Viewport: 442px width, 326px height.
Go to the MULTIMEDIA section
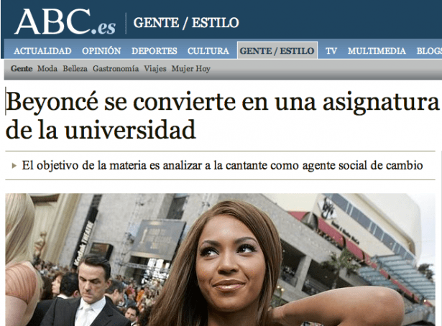(x=377, y=51)
